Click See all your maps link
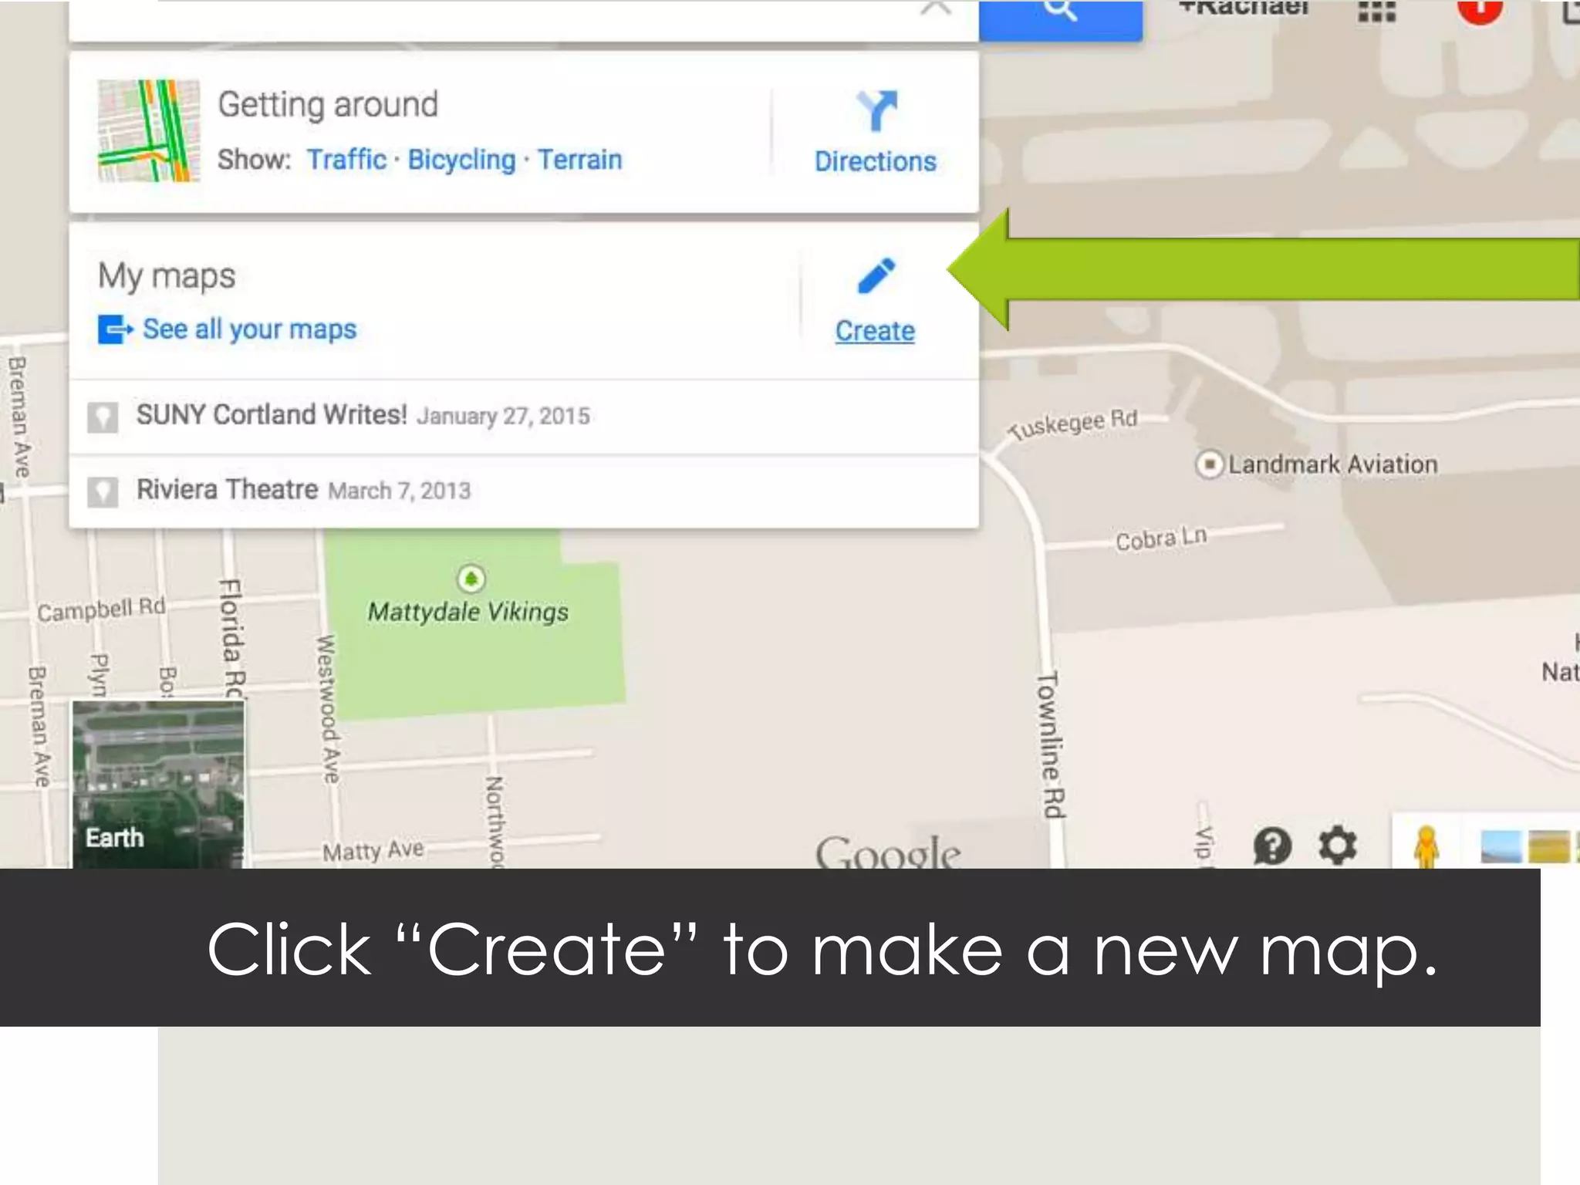The image size is (1580, 1185). tap(249, 329)
